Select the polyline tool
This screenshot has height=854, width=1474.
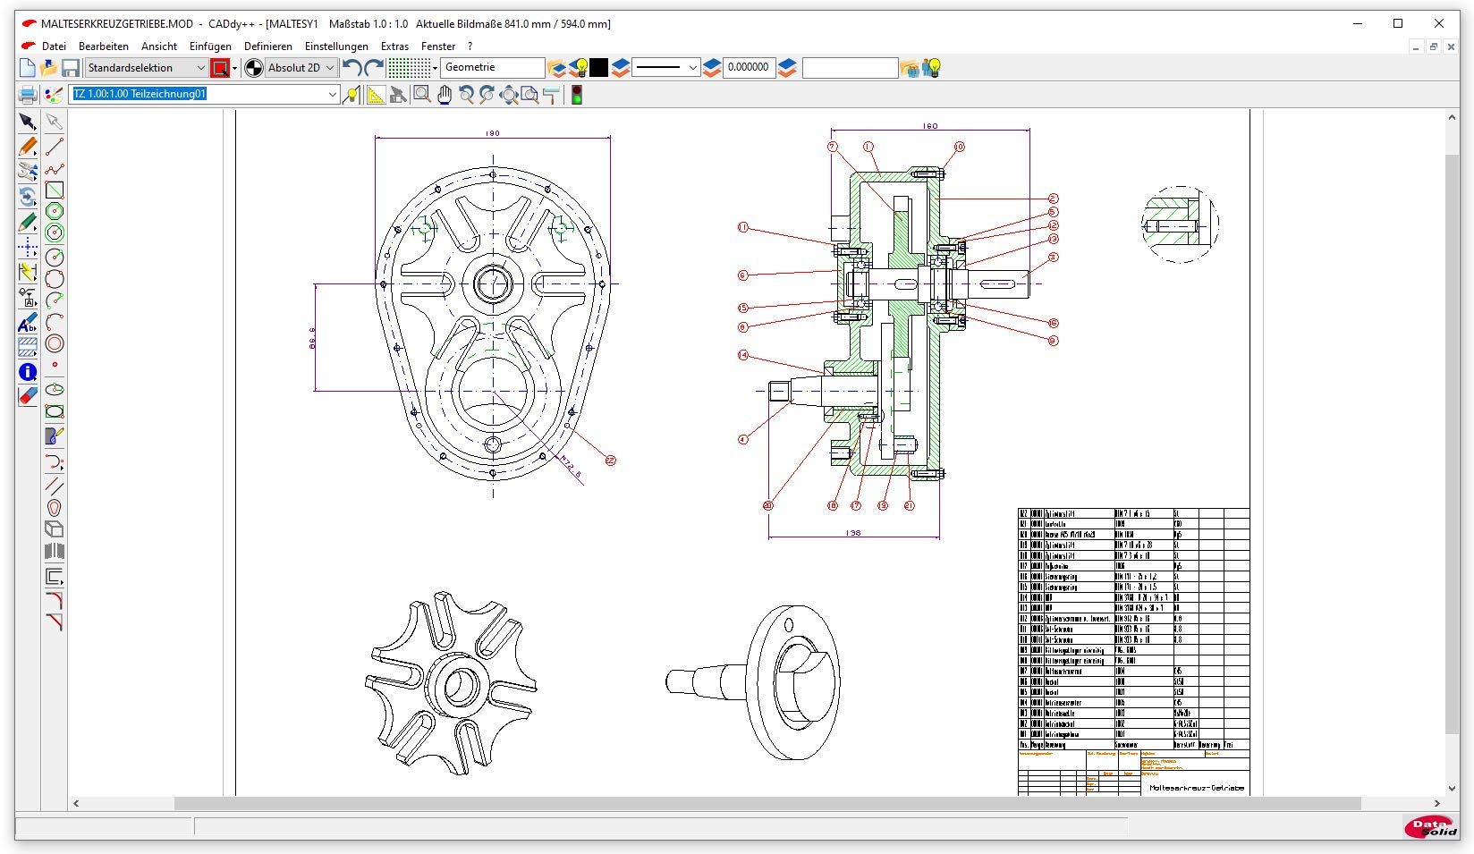click(55, 169)
